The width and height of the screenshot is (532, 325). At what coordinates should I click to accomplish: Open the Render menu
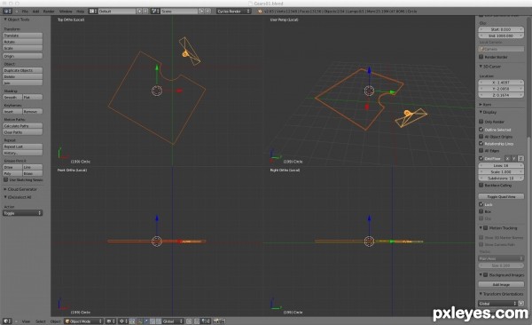point(49,12)
